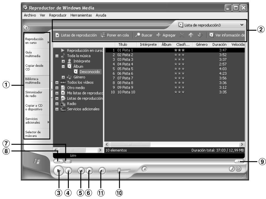Collapse the Toda la música node
The width and height of the screenshot is (266, 199).
[x=57, y=56]
